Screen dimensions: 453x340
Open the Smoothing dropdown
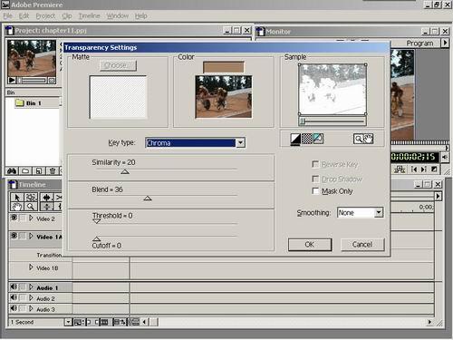click(x=379, y=212)
